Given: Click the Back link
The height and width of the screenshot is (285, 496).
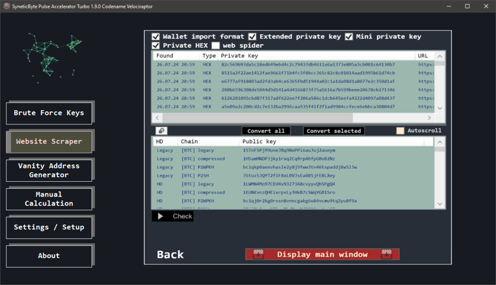Looking at the screenshot, I should pyautogui.click(x=170, y=254).
